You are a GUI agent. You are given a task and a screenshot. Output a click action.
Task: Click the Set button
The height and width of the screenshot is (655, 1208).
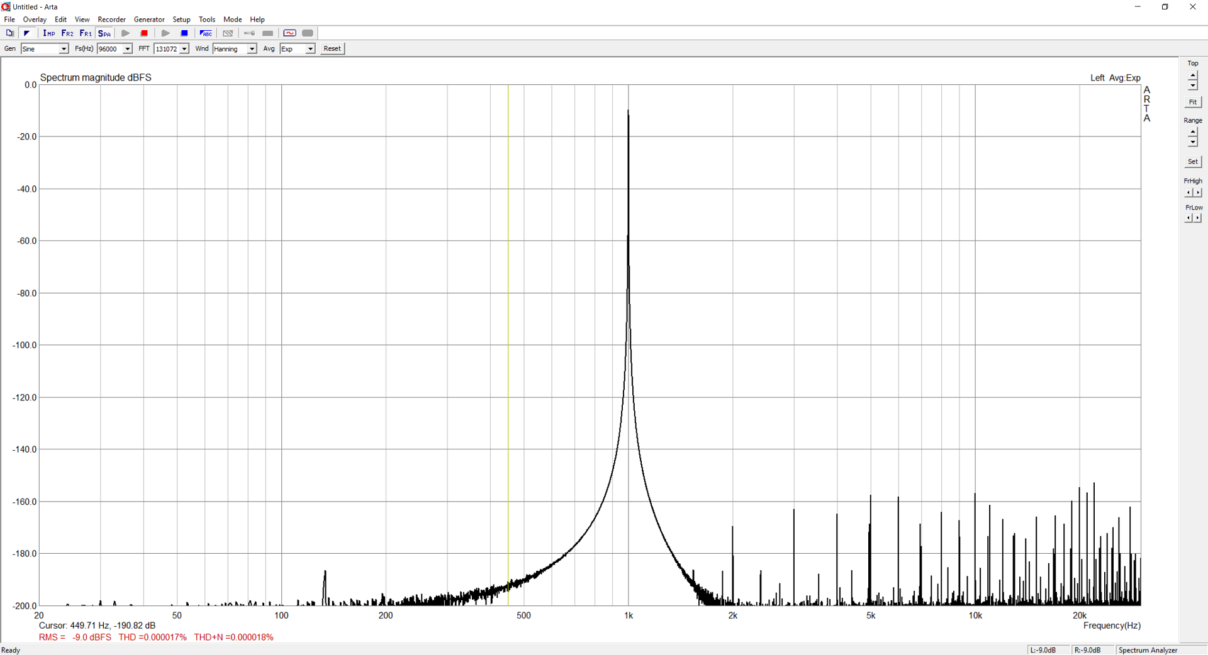1193,162
